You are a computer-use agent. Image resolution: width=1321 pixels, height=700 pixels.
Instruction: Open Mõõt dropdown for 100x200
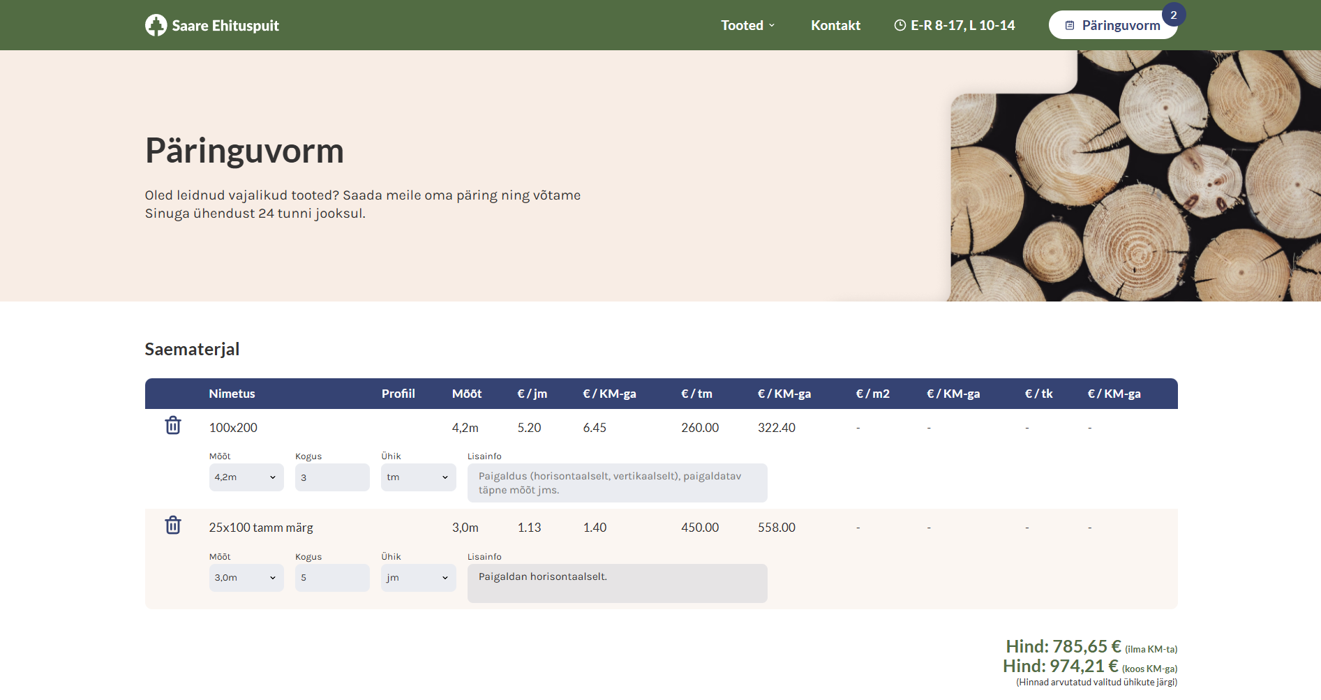[x=246, y=477]
